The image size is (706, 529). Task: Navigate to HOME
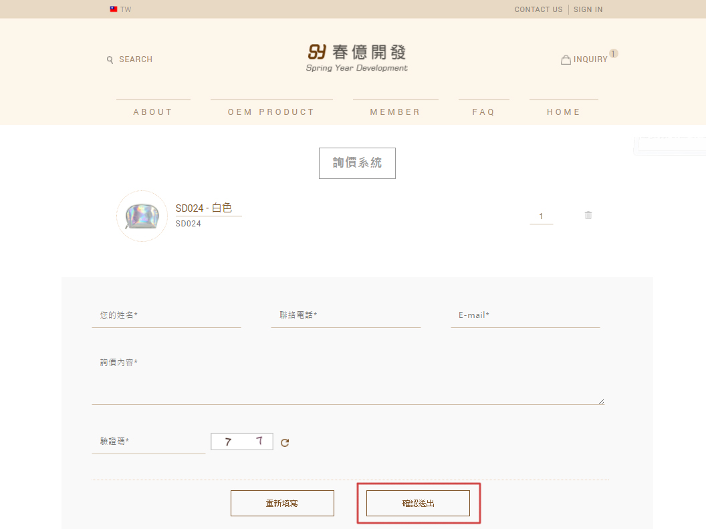(564, 112)
